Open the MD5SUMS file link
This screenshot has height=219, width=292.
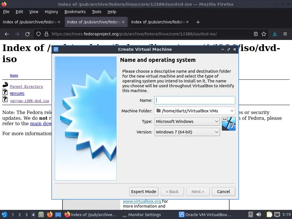[17, 94]
